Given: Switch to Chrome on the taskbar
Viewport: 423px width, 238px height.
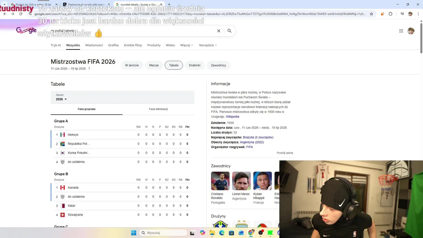Looking at the screenshot, I should 251,233.
